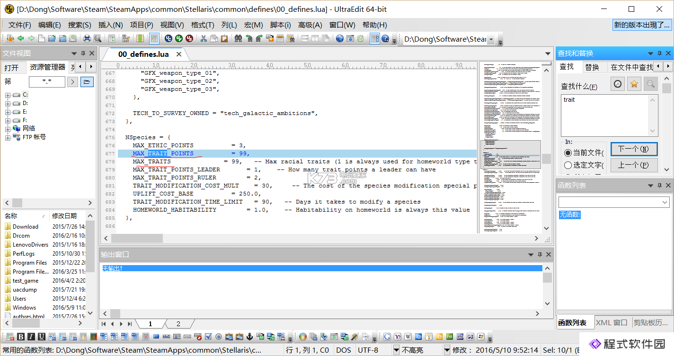Screen dimensions: 674x356
Task: Insert HTML anchor icon
Action: 250,337
